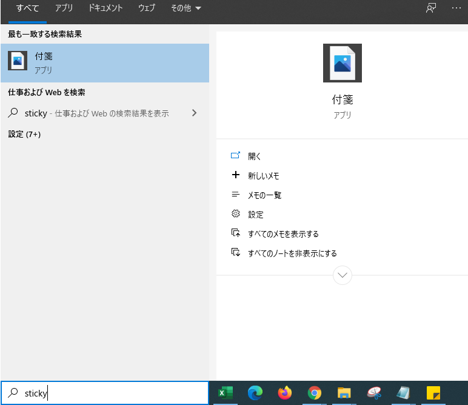
Task: Click the icon beside すべてのノートを非表示にする
Action: [x=235, y=252]
